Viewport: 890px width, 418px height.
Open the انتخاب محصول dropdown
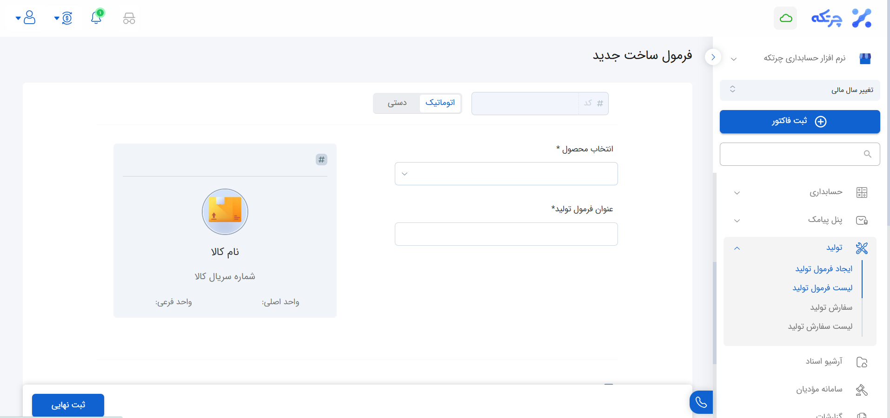[x=506, y=174]
